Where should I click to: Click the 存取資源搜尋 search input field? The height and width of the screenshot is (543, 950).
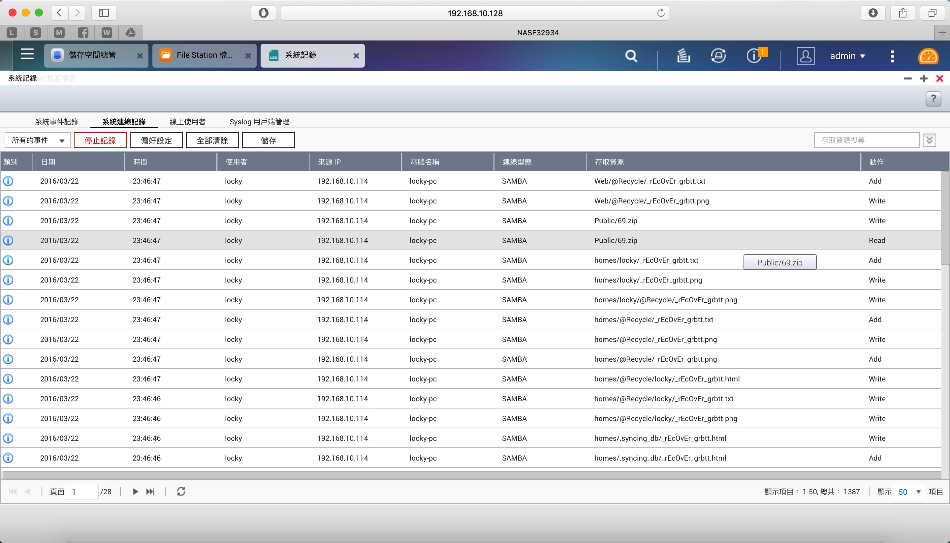pyautogui.click(x=867, y=140)
